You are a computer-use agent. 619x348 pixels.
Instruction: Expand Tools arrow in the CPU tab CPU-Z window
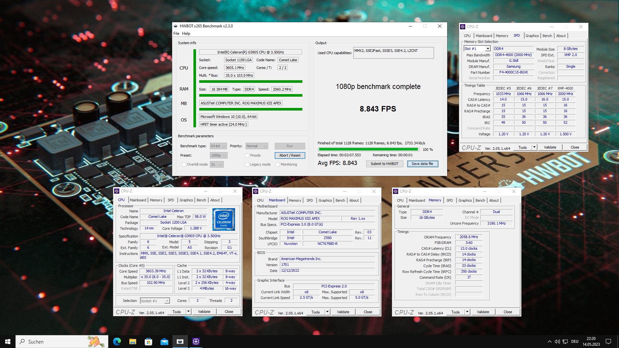pos(189,312)
